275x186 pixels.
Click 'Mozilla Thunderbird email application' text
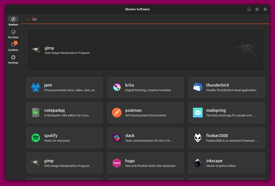(231, 90)
